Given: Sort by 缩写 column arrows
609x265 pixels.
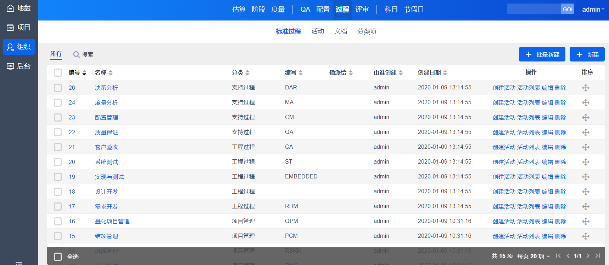Looking at the screenshot, I should click(x=301, y=73).
